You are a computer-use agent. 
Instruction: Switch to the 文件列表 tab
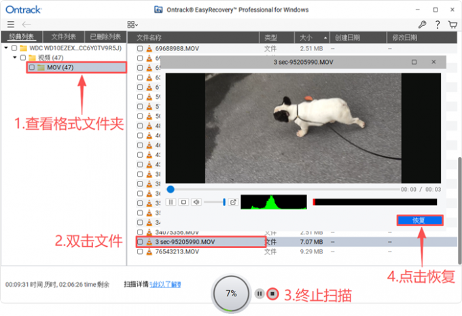pos(64,37)
